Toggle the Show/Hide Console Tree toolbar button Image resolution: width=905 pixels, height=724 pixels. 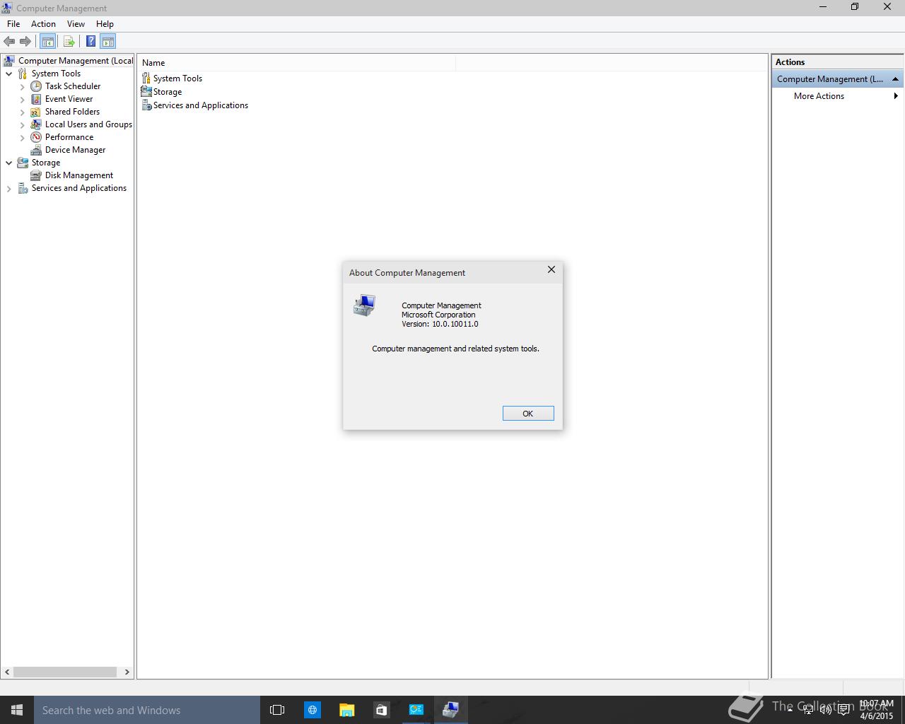coord(47,41)
